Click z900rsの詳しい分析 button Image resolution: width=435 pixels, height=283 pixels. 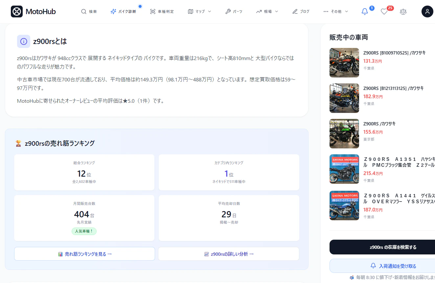(229, 254)
